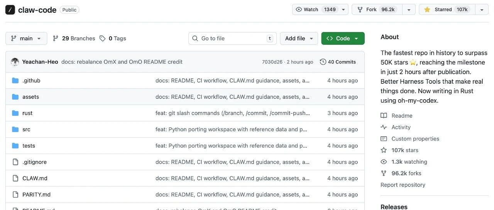The height and width of the screenshot is (210, 494).
Task: Open tests row's Python porting workspace commit message
Action: coord(232,146)
